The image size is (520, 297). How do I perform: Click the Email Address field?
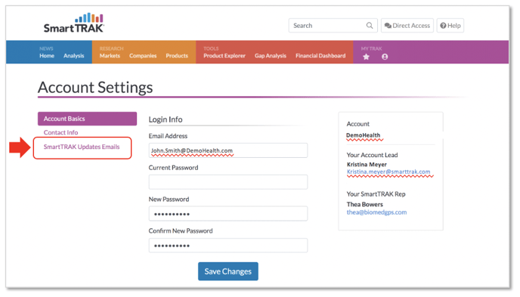228,150
